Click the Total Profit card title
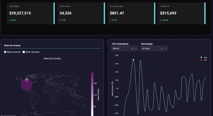This screenshot has height=116, width=213. pos(165,6)
